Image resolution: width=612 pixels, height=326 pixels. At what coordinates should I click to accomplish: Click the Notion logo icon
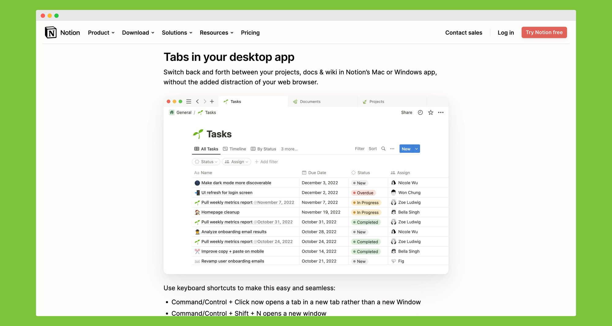[x=51, y=32]
